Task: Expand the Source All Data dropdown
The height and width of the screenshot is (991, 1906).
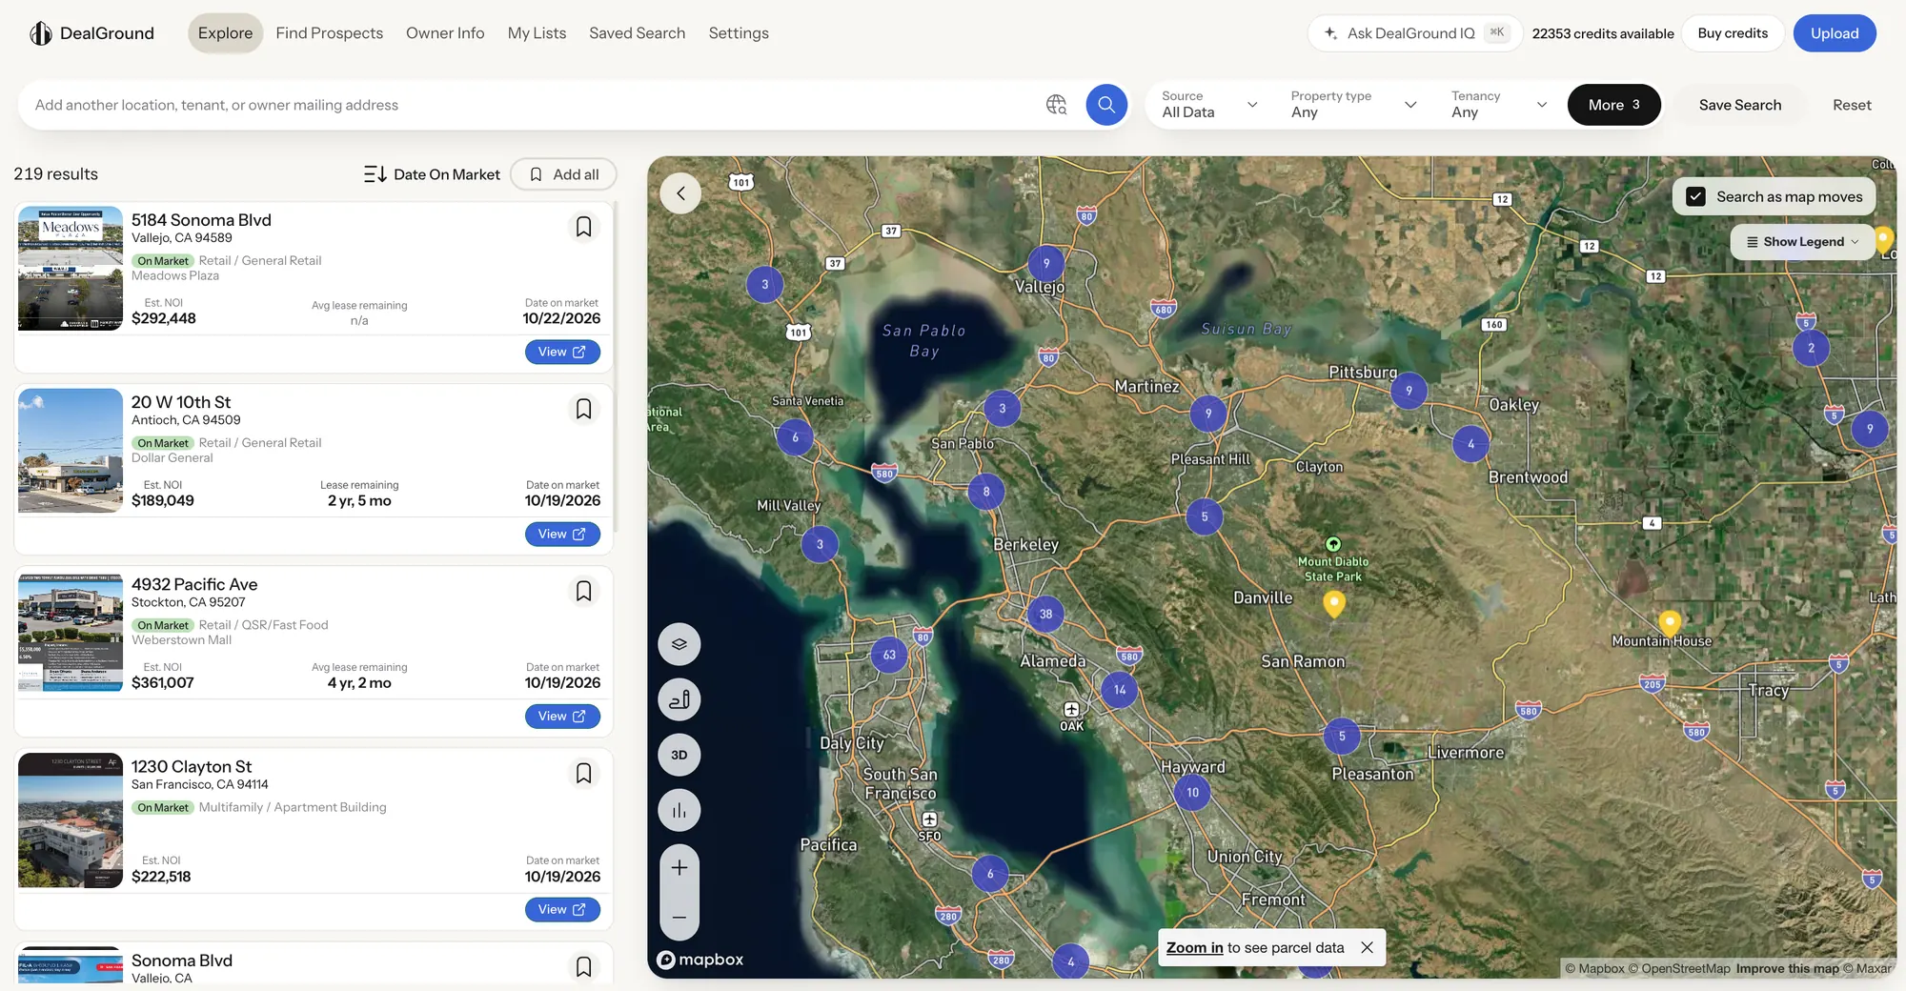Action: [1209, 105]
